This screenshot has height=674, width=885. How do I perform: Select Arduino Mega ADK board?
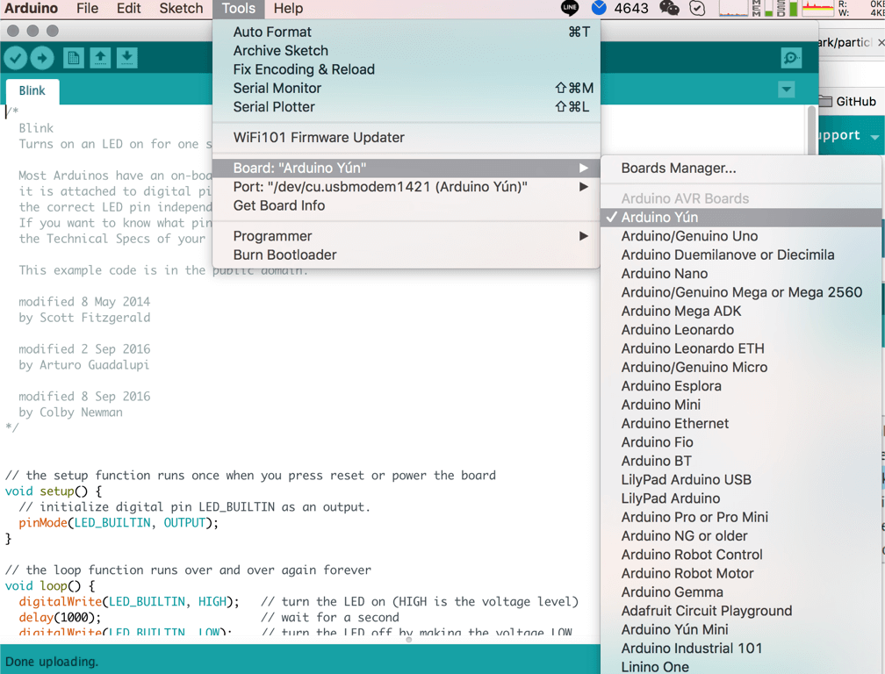click(741, 311)
